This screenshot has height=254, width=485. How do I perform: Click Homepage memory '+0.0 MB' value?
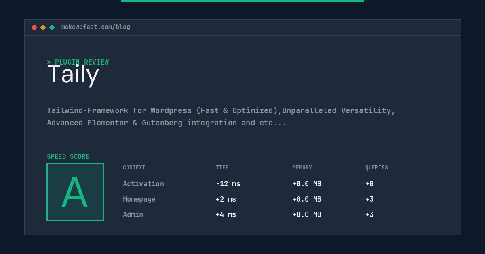tap(307, 199)
